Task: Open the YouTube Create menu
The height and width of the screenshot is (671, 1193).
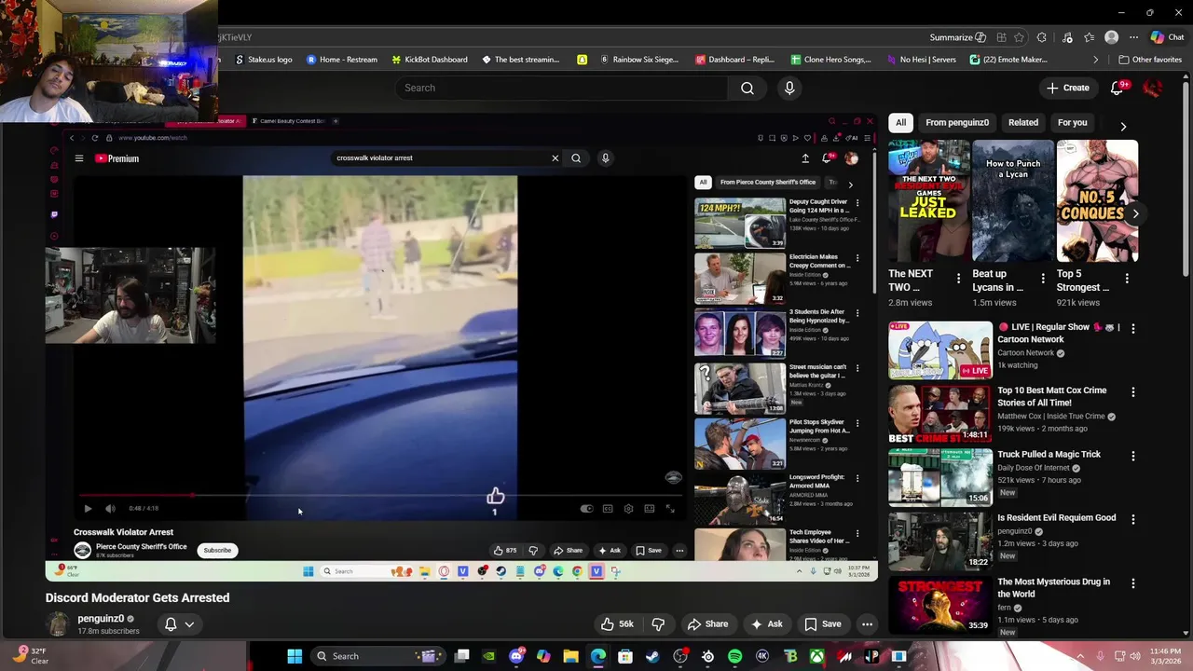Action: pyautogui.click(x=1067, y=88)
